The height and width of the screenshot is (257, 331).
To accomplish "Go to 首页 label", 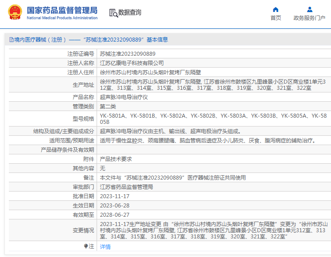I will (276, 18).
